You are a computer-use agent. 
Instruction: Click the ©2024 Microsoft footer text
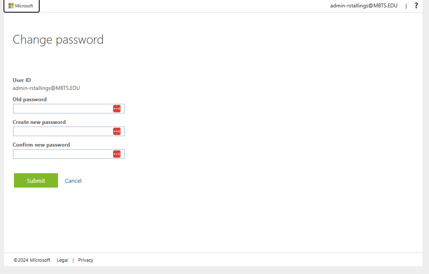(32, 260)
